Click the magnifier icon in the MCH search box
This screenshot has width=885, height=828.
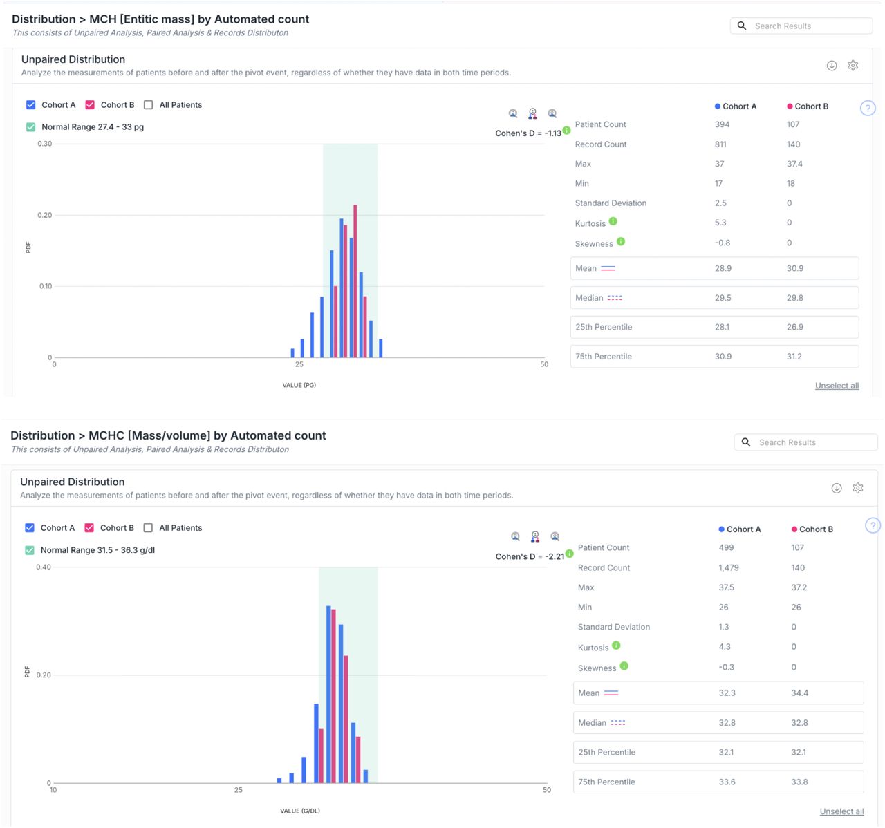[x=742, y=26]
